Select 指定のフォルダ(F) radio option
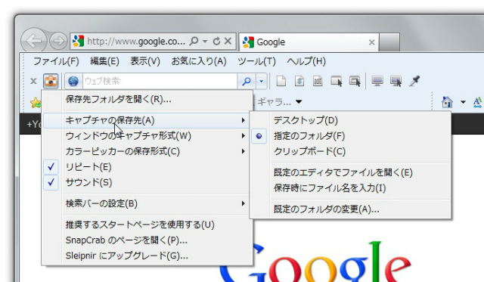 [x=350, y=136]
